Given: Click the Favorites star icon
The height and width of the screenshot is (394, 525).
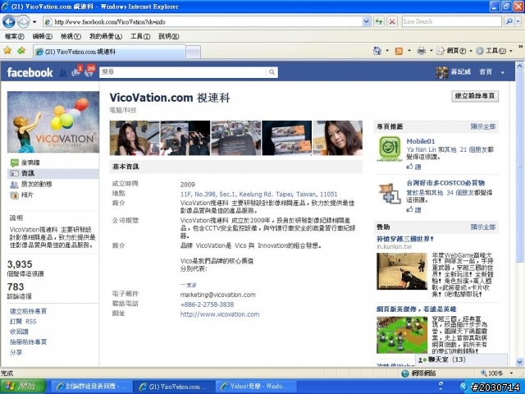Looking at the screenshot, I should [x=7, y=51].
